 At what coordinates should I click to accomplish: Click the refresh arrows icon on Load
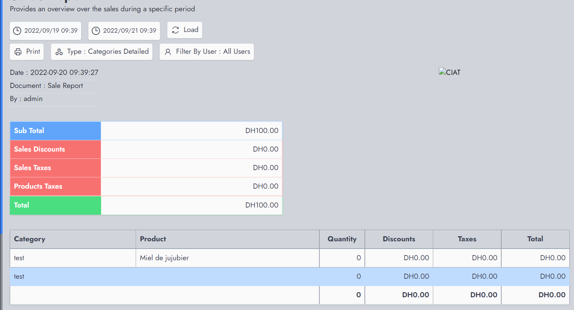click(x=175, y=30)
